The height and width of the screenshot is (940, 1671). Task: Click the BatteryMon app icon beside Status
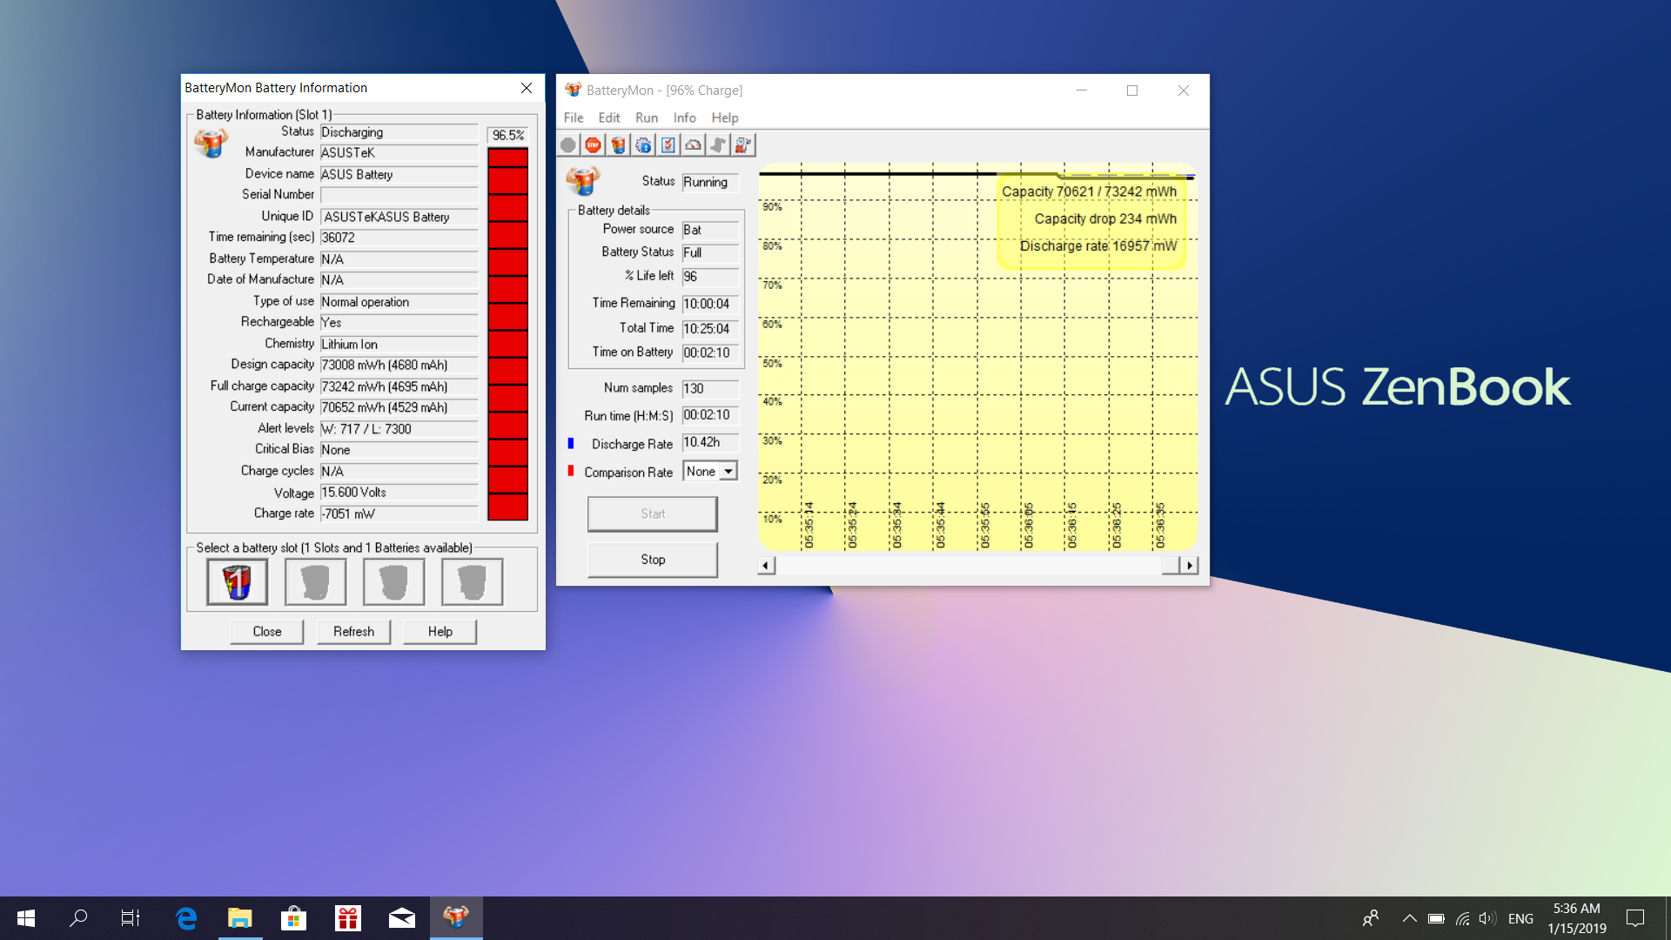[x=583, y=180]
